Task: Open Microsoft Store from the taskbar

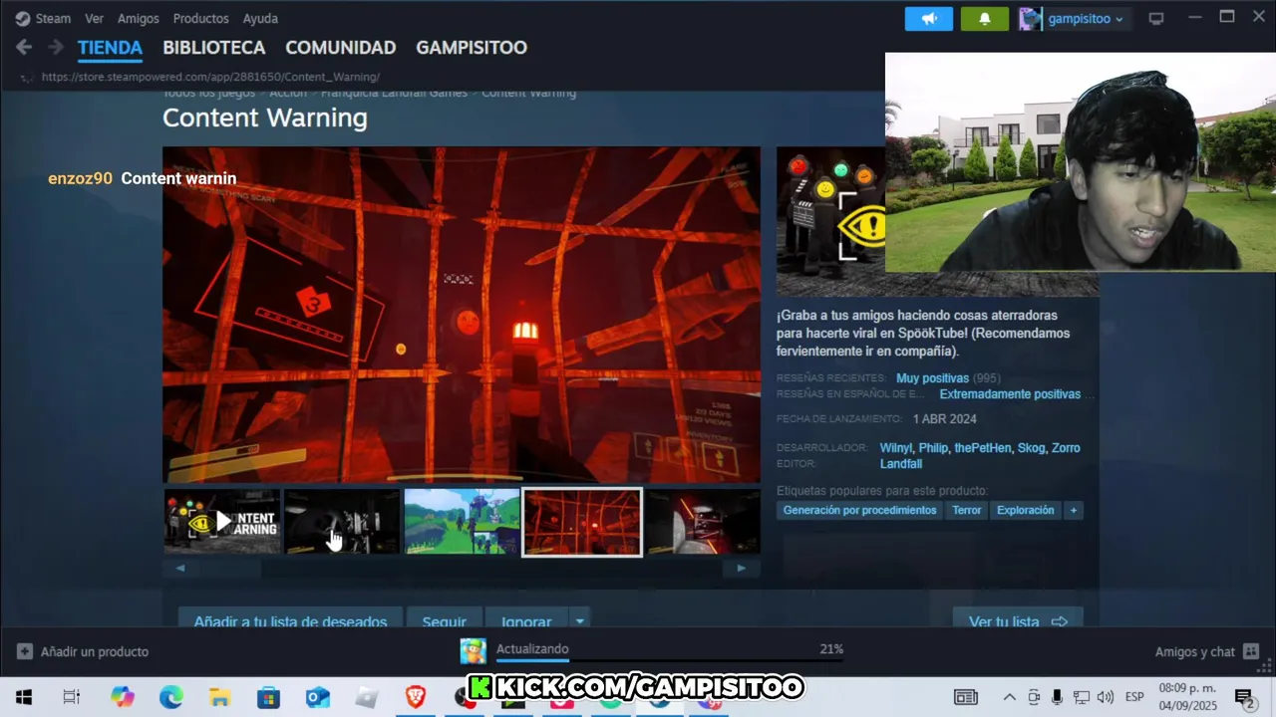Action: click(269, 697)
